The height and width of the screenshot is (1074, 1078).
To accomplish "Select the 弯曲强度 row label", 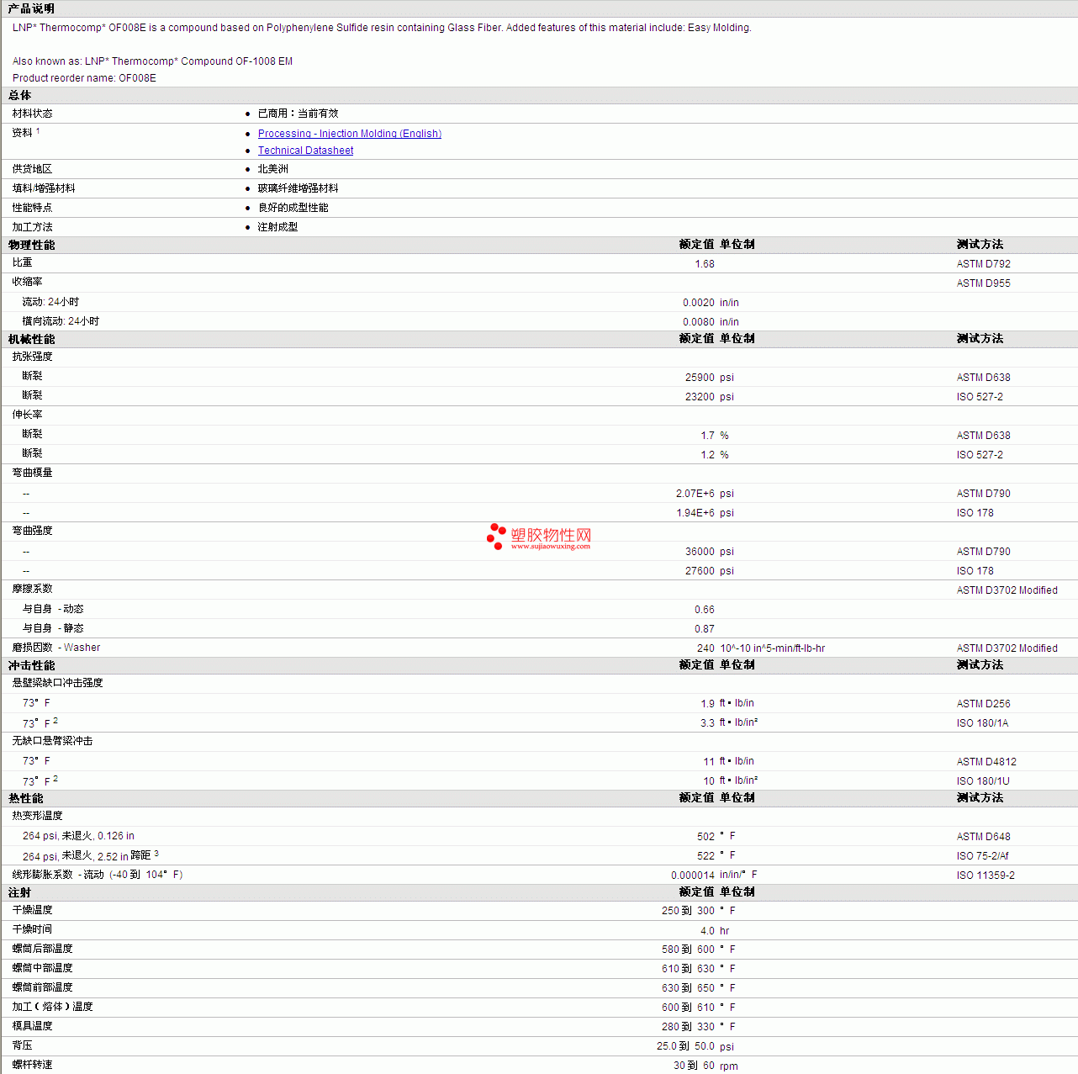I will click(32, 531).
